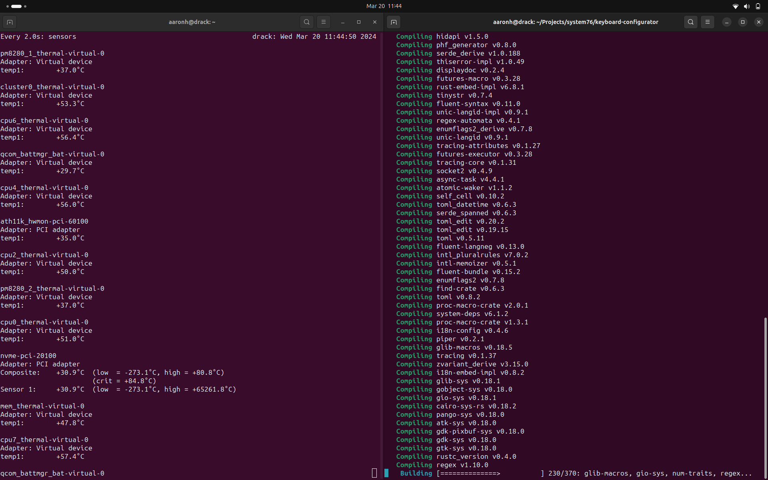Click the 'async-task v4.4.1' line

pyautogui.click(x=450, y=179)
